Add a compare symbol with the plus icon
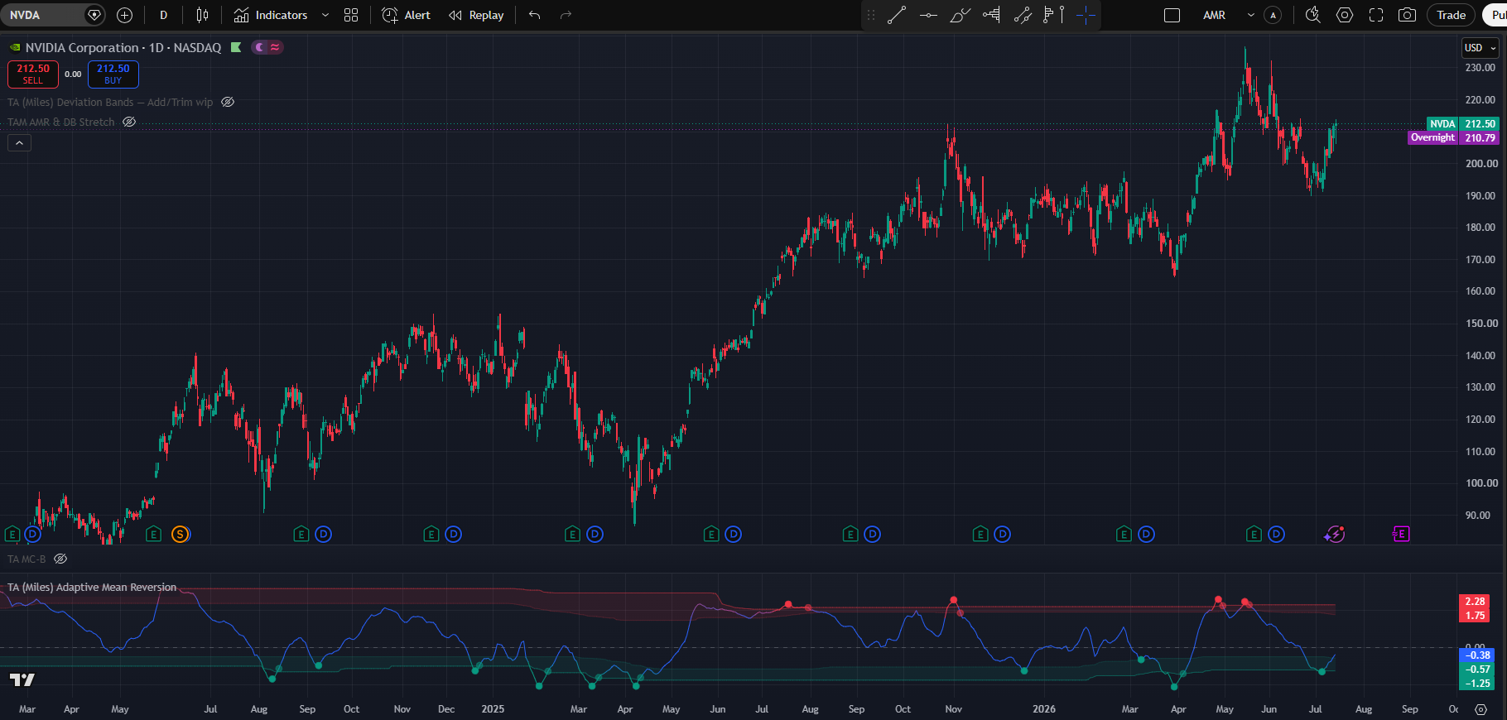 [125, 15]
